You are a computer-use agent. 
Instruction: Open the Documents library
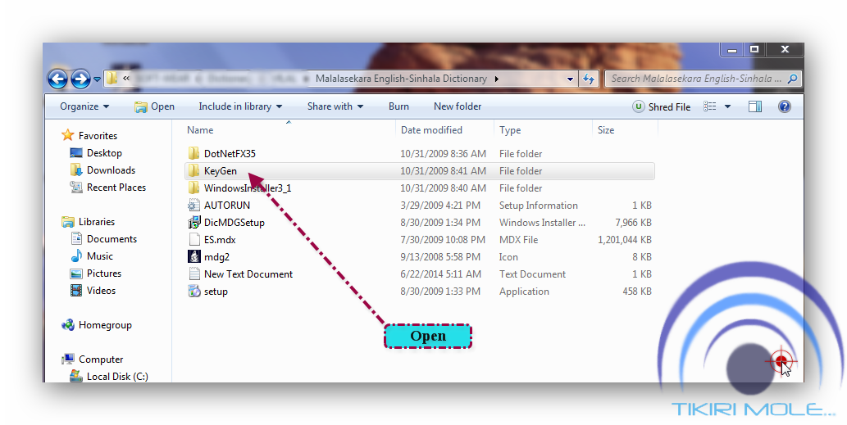[103, 239]
